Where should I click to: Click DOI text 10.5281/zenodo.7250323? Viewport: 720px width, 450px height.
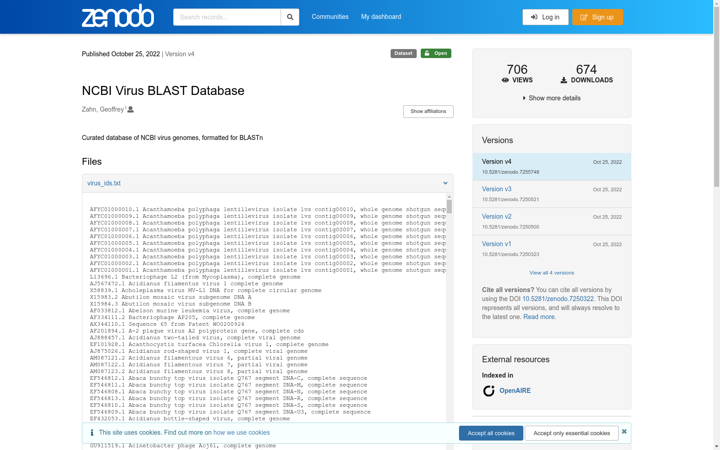click(511, 254)
